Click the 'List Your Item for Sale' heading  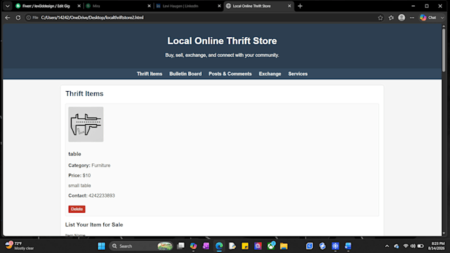[x=94, y=225]
